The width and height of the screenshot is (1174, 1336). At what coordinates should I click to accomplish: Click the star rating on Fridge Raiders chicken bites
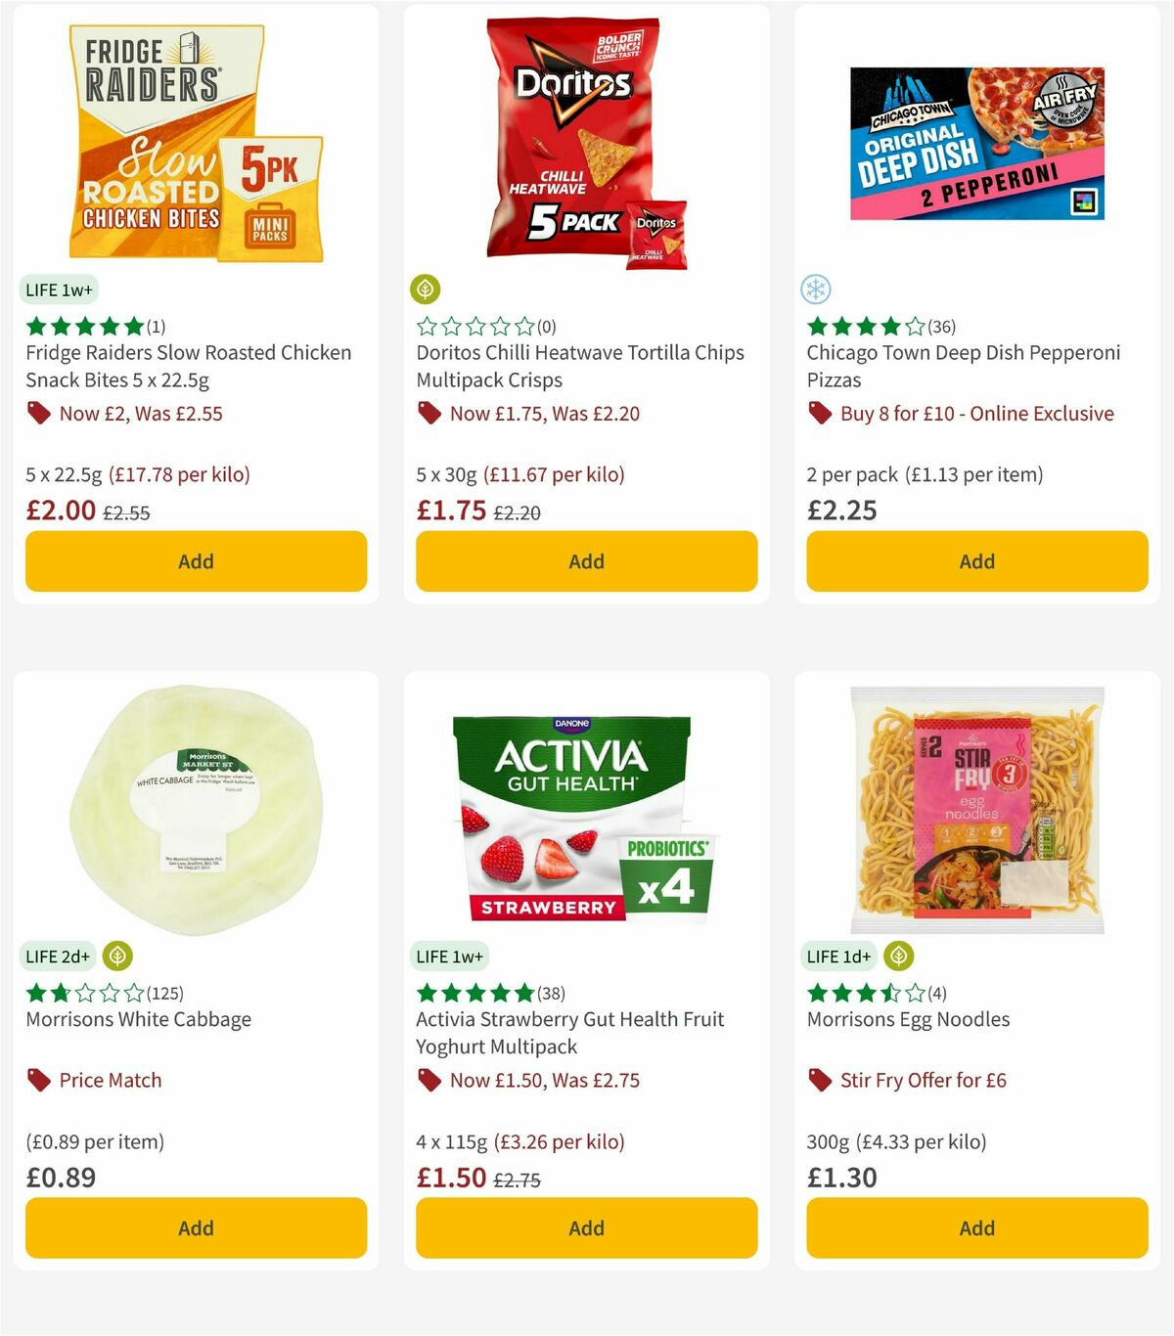click(83, 325)
